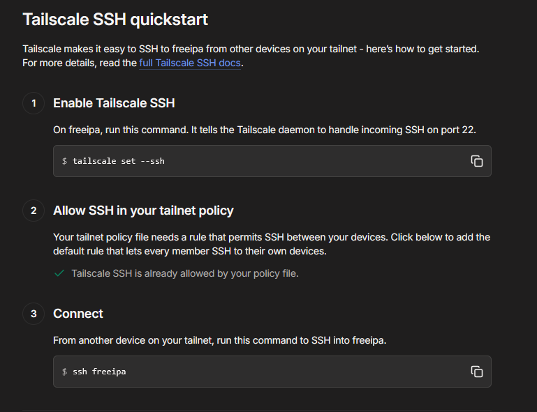This screenshot has height=412, width=537.
Task: Click the step 2 number circle
Action: (x=34, y=211)
